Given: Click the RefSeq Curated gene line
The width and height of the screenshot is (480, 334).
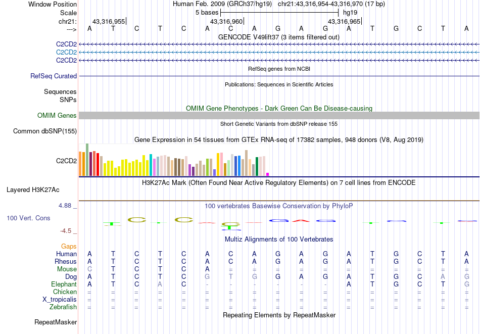Looking at the screenshot, I should click(x=279, y=76).
